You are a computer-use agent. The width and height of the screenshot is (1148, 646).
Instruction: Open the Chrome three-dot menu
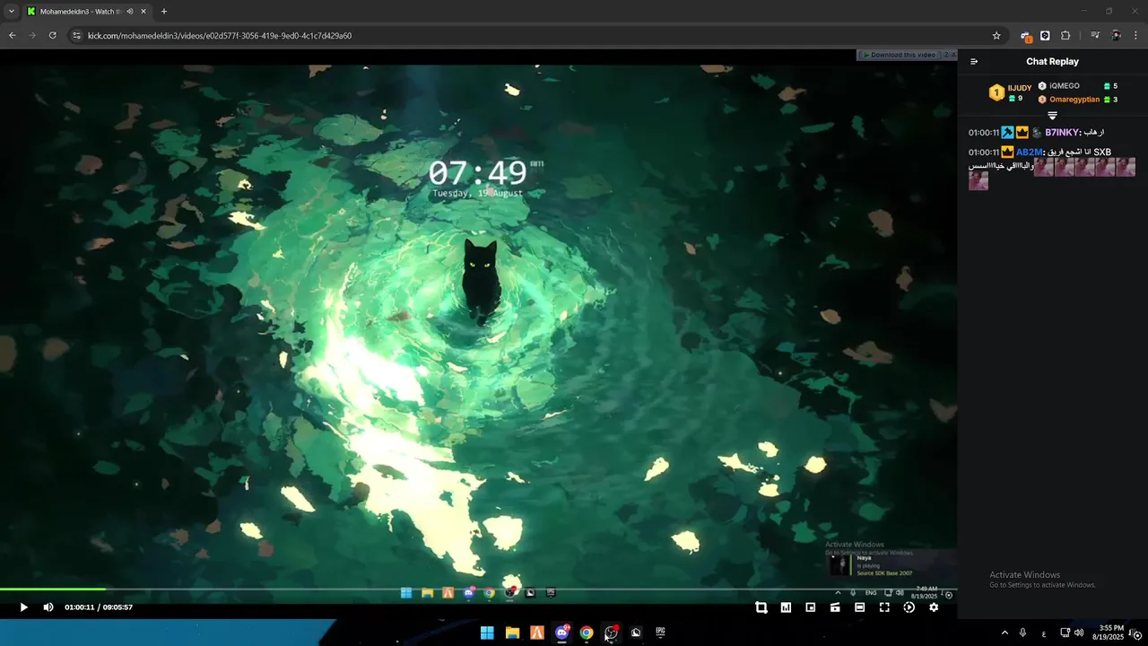point(1135,36)
